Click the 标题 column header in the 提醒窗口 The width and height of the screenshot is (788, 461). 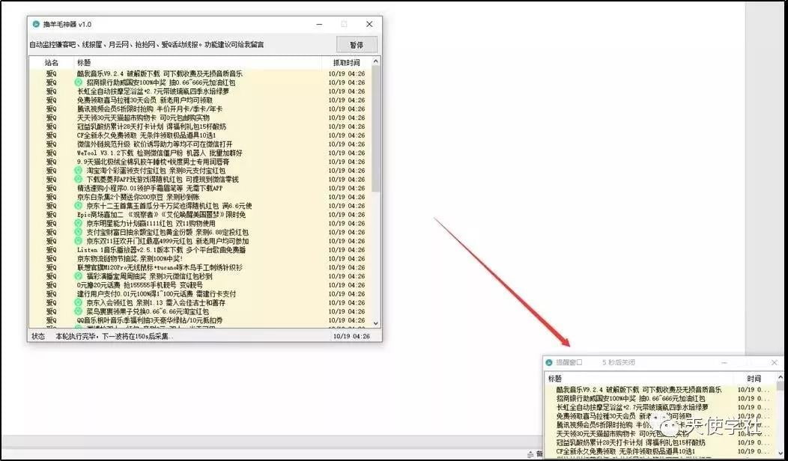click(x=639, y=379)
